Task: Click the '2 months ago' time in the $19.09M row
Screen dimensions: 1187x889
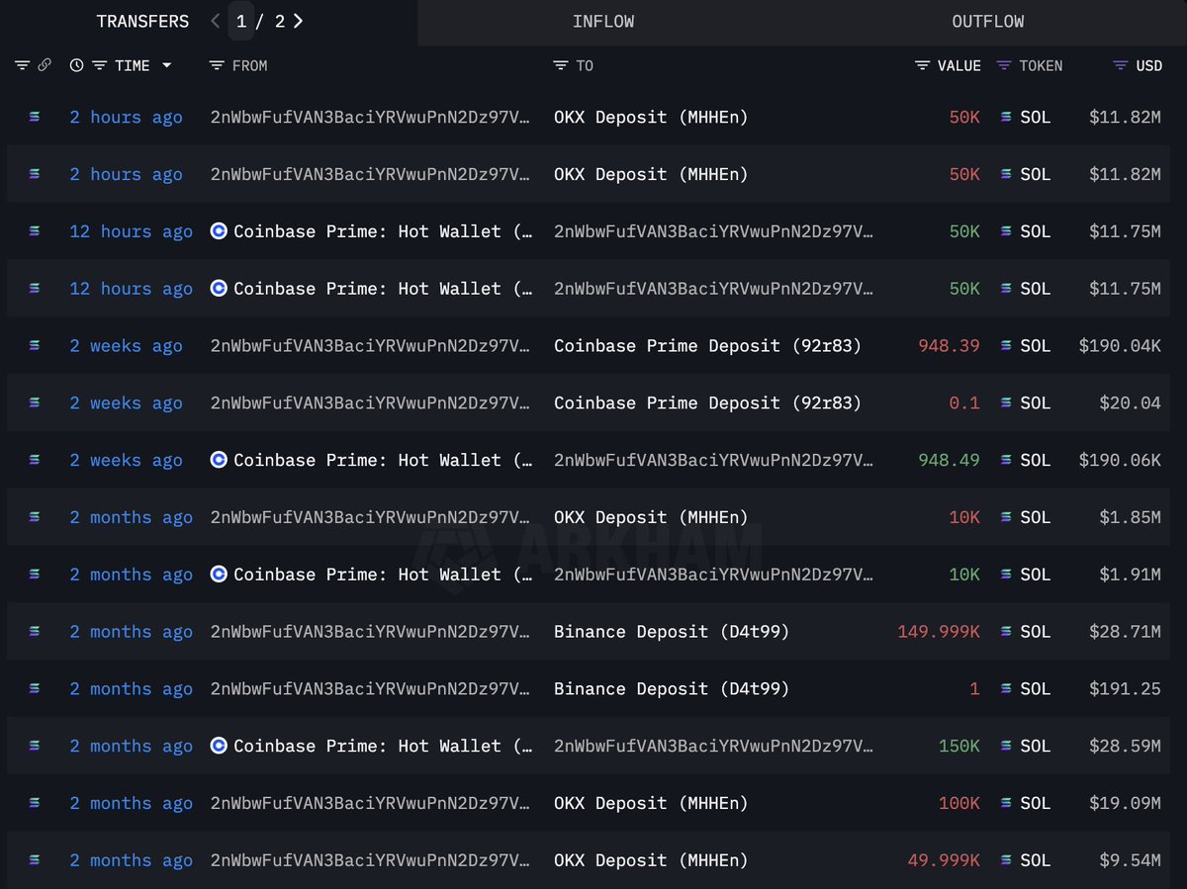Action: [131, 804]
